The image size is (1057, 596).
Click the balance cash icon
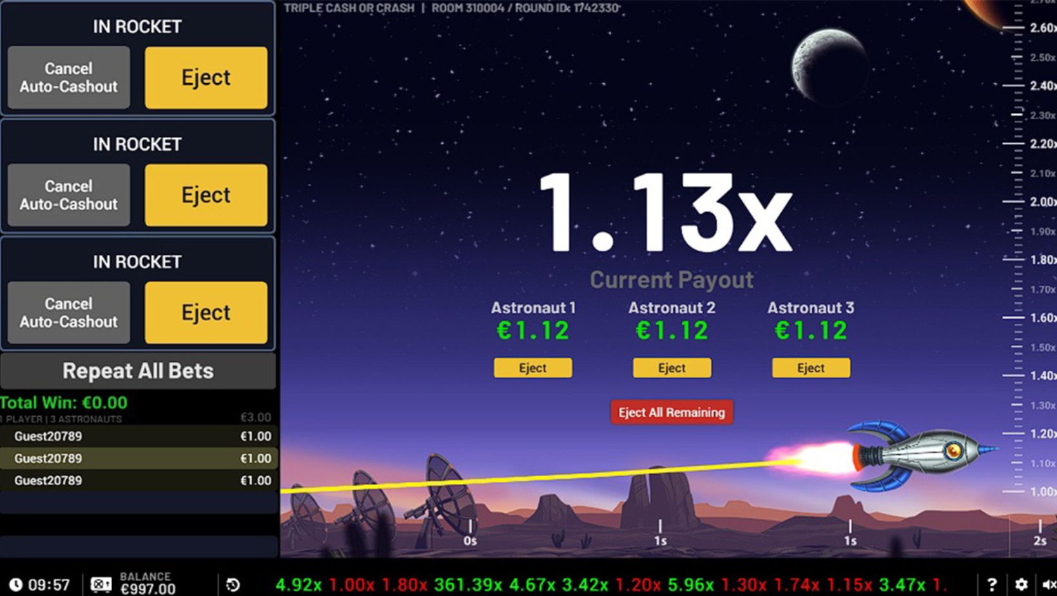click(101, 584)
